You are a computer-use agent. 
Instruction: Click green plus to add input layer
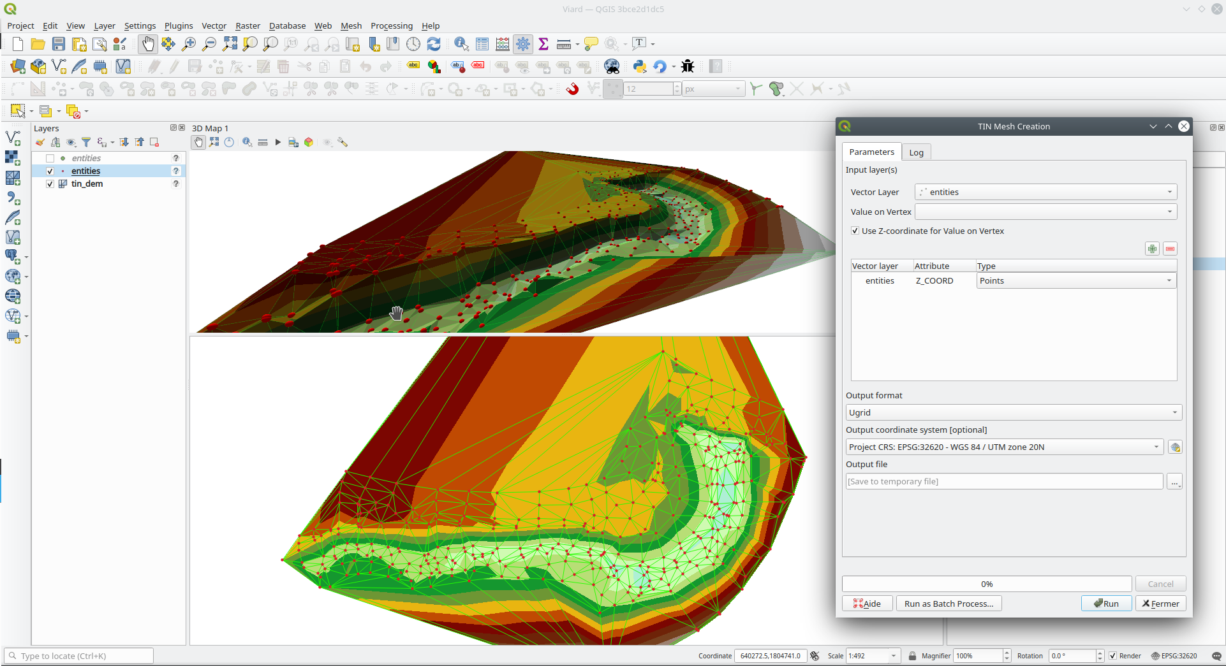(1152, 249)
